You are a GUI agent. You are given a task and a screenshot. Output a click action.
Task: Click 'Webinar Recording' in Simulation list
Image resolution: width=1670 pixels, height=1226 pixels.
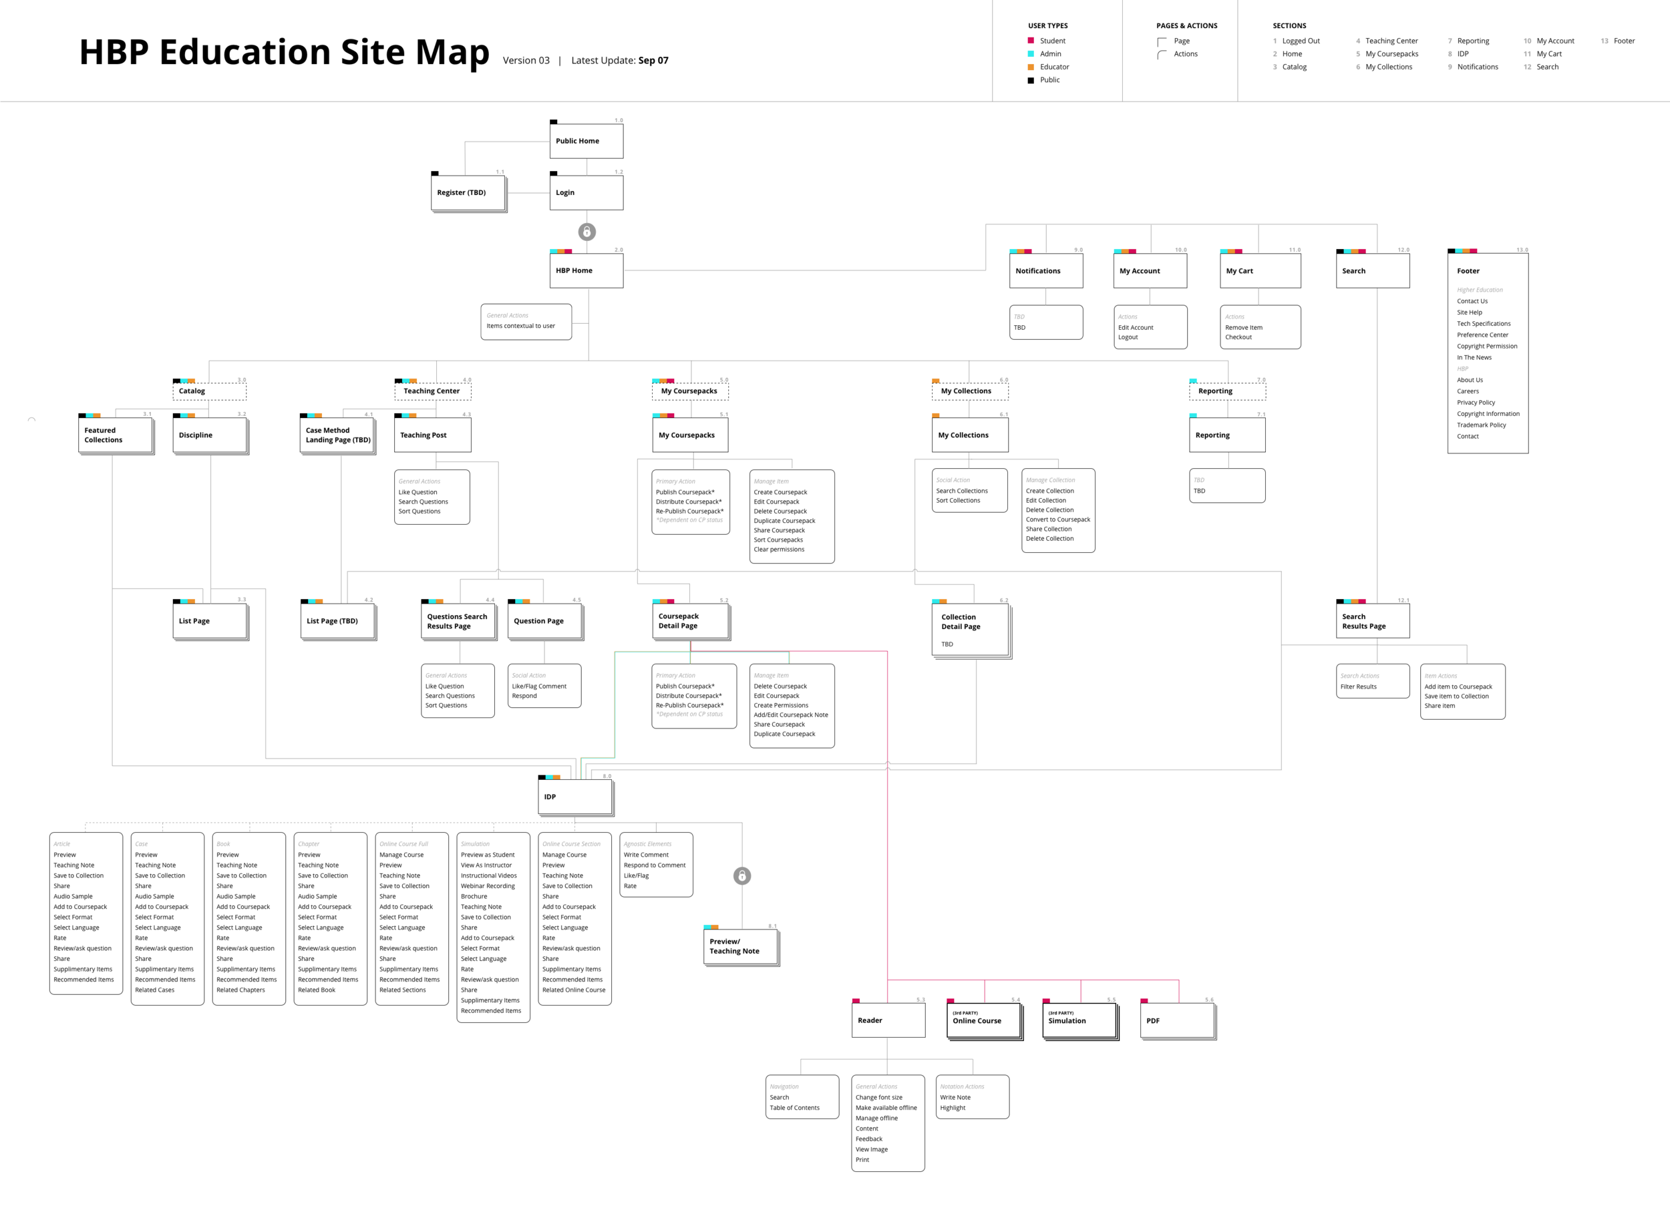(x=487, y=886)
